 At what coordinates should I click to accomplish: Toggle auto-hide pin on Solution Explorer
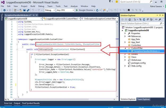pos(160,15)
